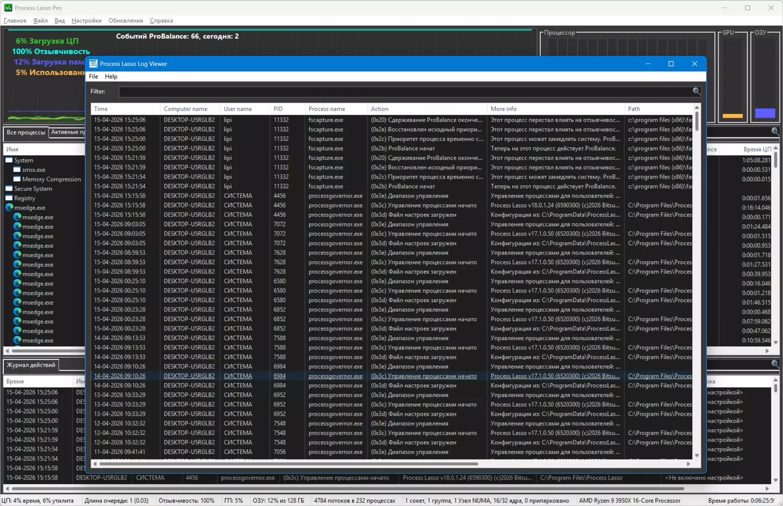Click the parent msedge.exe Edge icon
This screenshot has width=783, height=506.
tap(9, 208)
